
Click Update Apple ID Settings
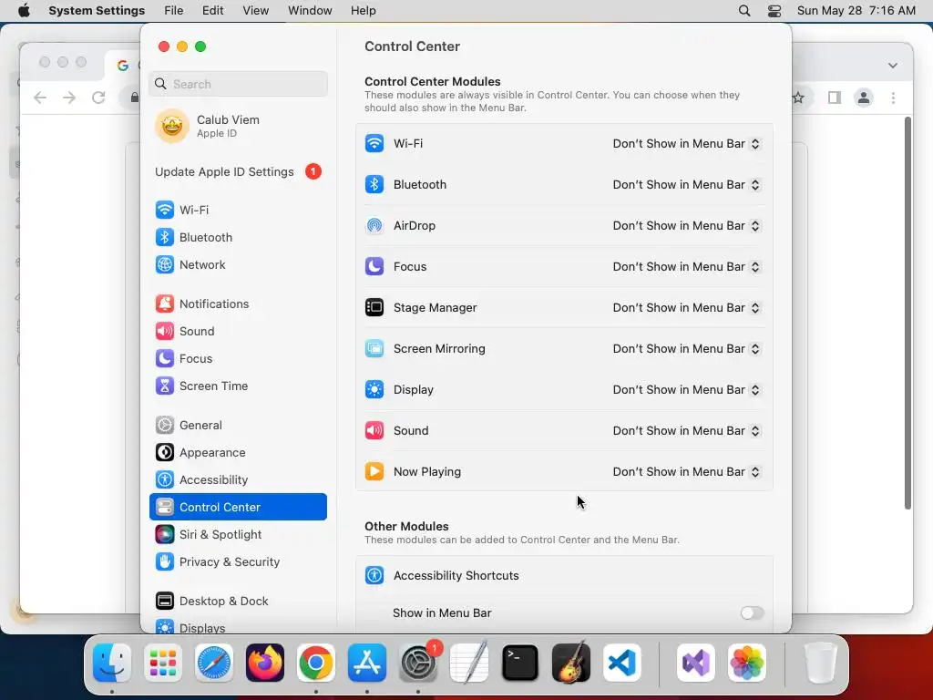[x=238, y=172]
